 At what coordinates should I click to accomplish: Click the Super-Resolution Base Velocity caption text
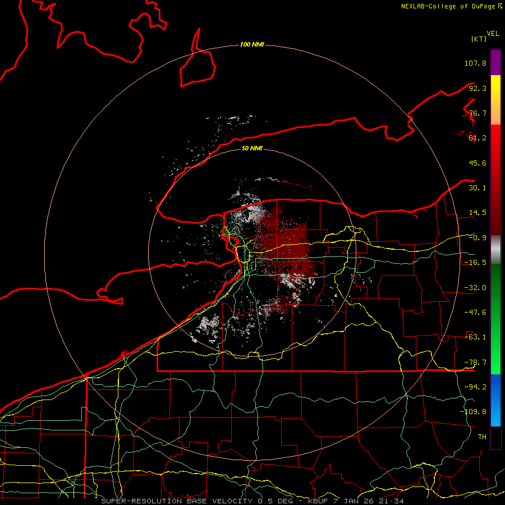pyautogui.click(x=252, y=501)
